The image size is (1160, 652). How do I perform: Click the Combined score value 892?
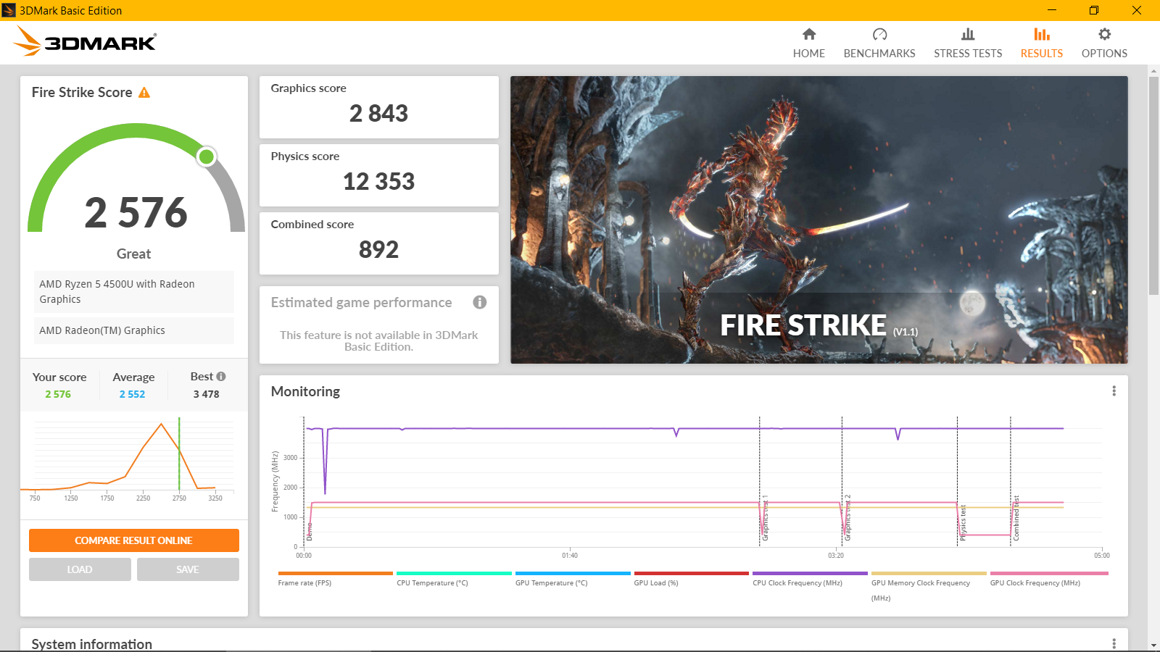coord(378,249)
